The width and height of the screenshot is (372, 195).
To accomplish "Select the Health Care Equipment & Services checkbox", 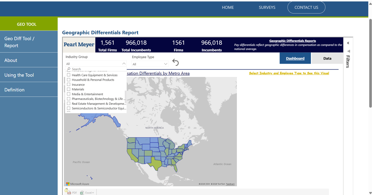I will [68, 75].
